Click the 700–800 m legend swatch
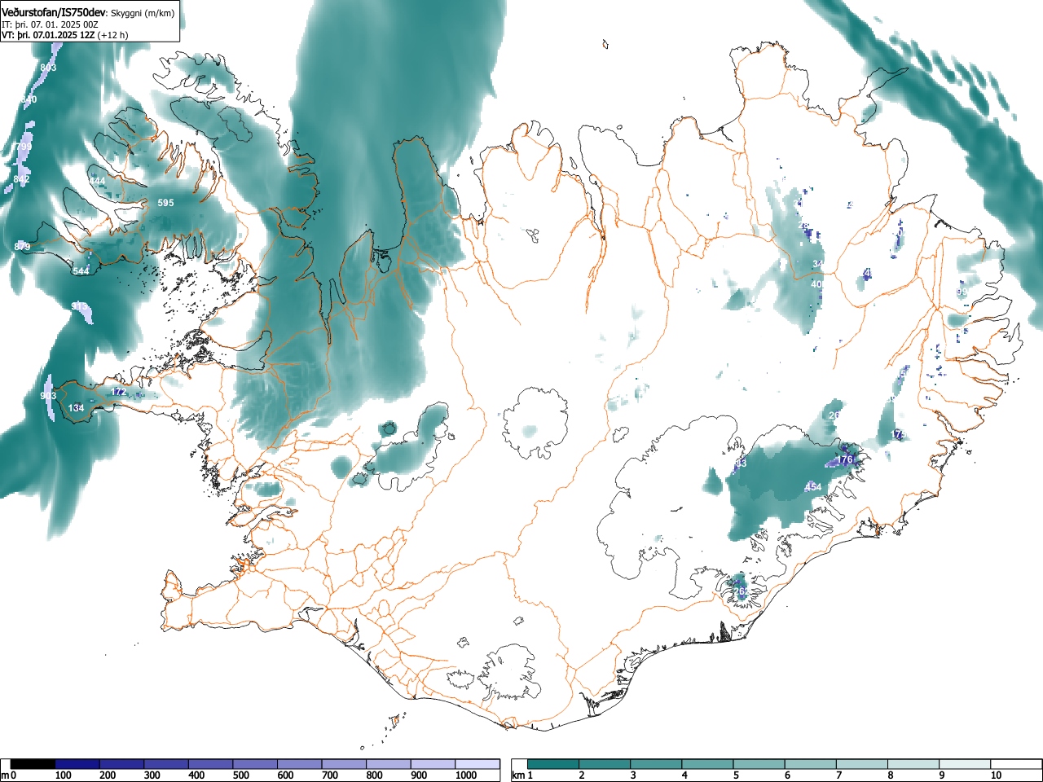Viewport: 1043px width, 782px height. [344, 764]
